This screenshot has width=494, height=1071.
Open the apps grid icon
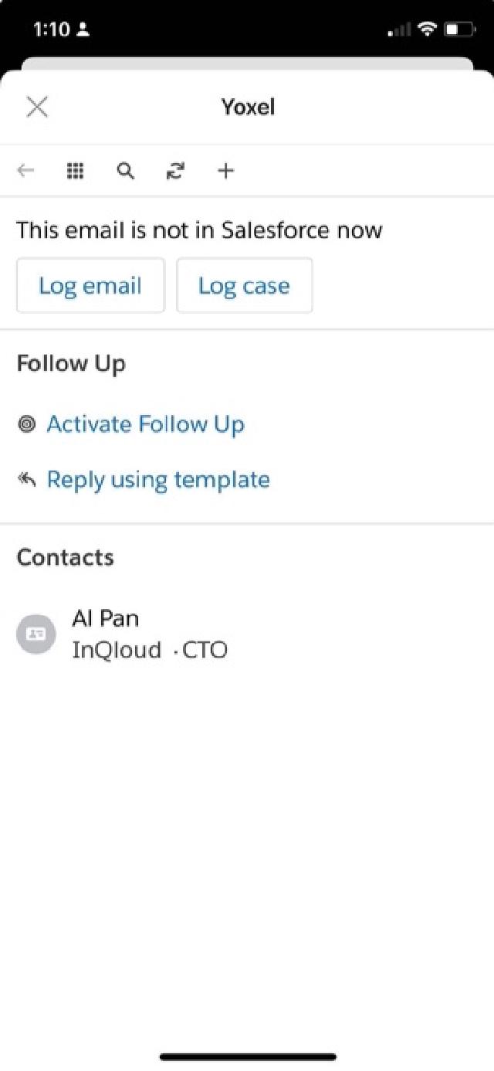tap(75, 171)
